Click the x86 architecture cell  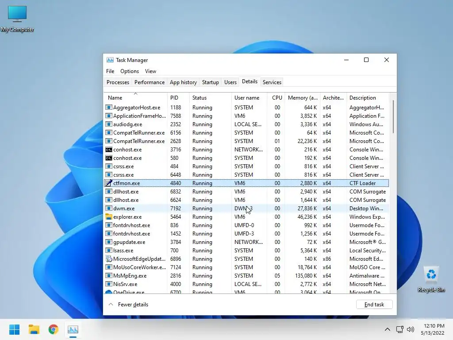pos(327,259)
